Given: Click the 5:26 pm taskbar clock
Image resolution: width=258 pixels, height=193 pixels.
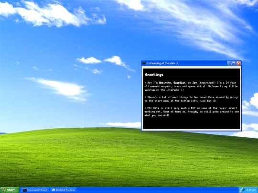Looking at the screenshot, I should click(251, 190).
